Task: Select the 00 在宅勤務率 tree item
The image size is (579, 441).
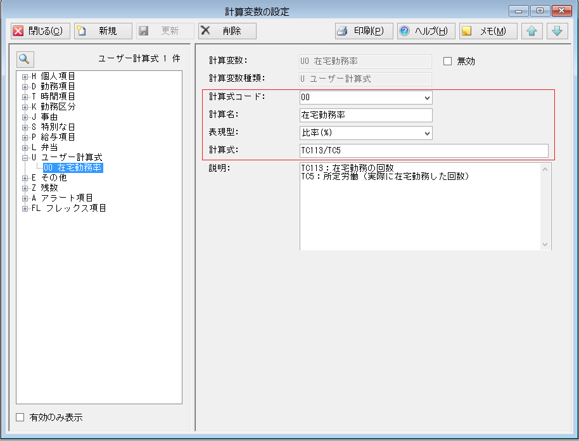Action: (72, 168)
